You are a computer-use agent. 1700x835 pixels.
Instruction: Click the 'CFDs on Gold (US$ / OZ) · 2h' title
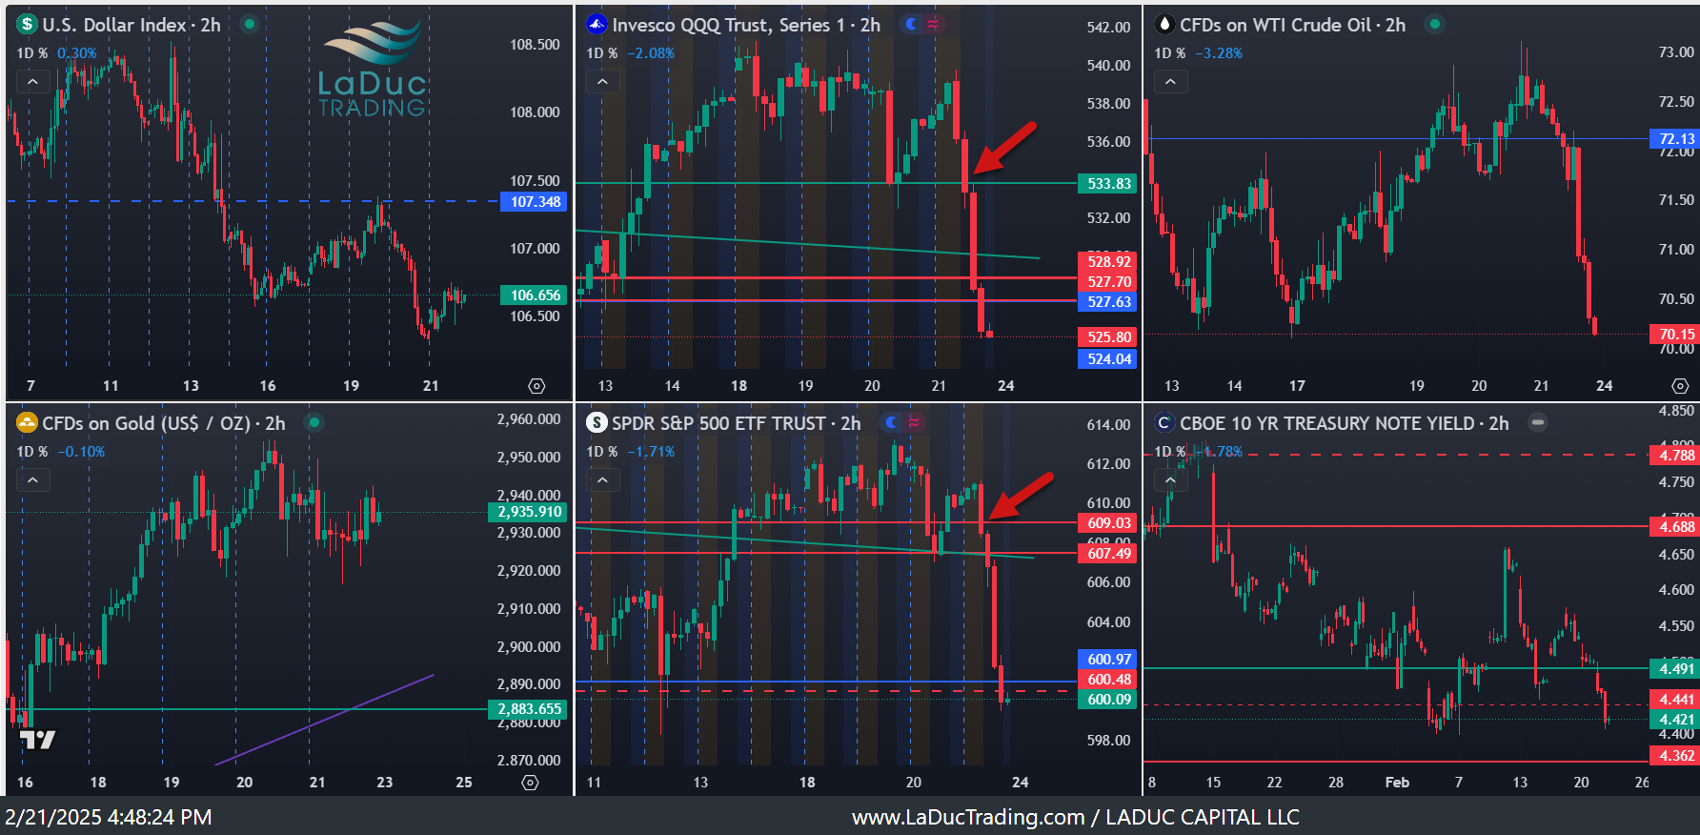pyautogui.click(x=164, y=423)
